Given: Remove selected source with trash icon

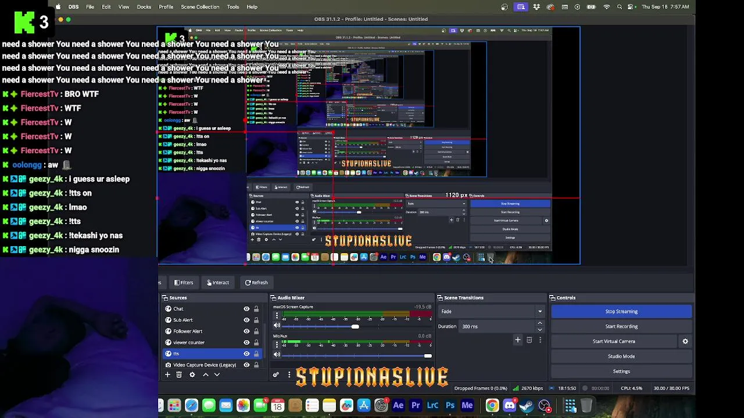Looking at the screenshot, I should pos(179,375).
